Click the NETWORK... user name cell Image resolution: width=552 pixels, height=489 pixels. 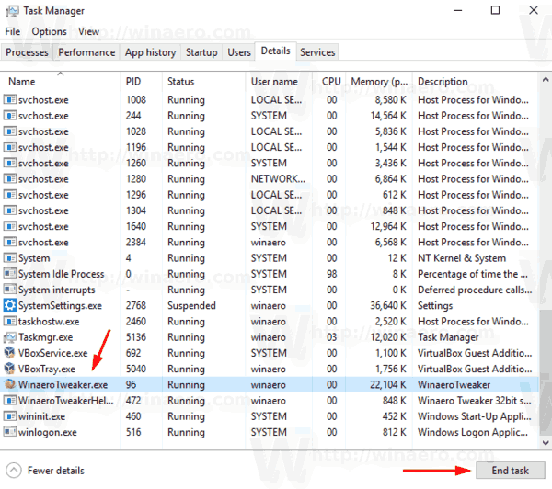278,178
